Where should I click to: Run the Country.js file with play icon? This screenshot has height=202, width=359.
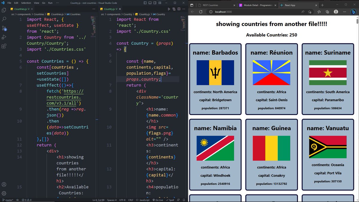[x=169, y=9]
